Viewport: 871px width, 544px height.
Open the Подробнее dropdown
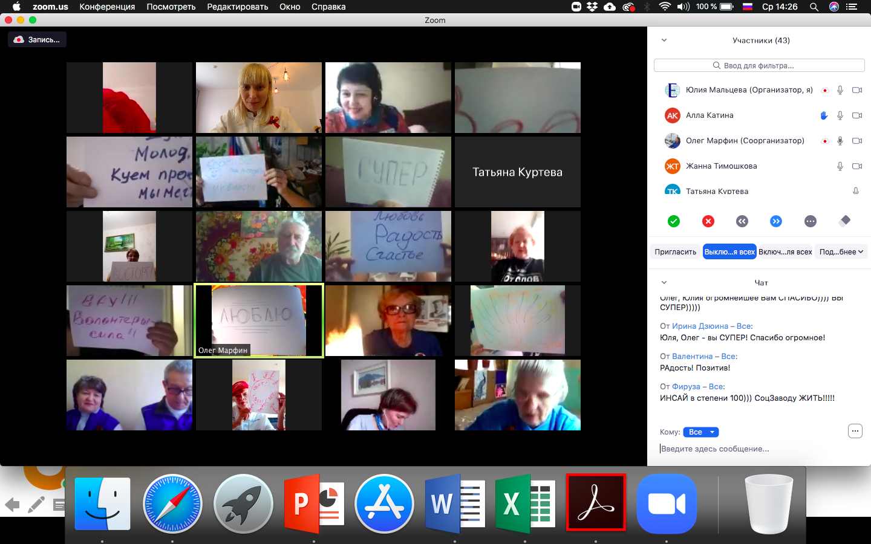[841, 252]
